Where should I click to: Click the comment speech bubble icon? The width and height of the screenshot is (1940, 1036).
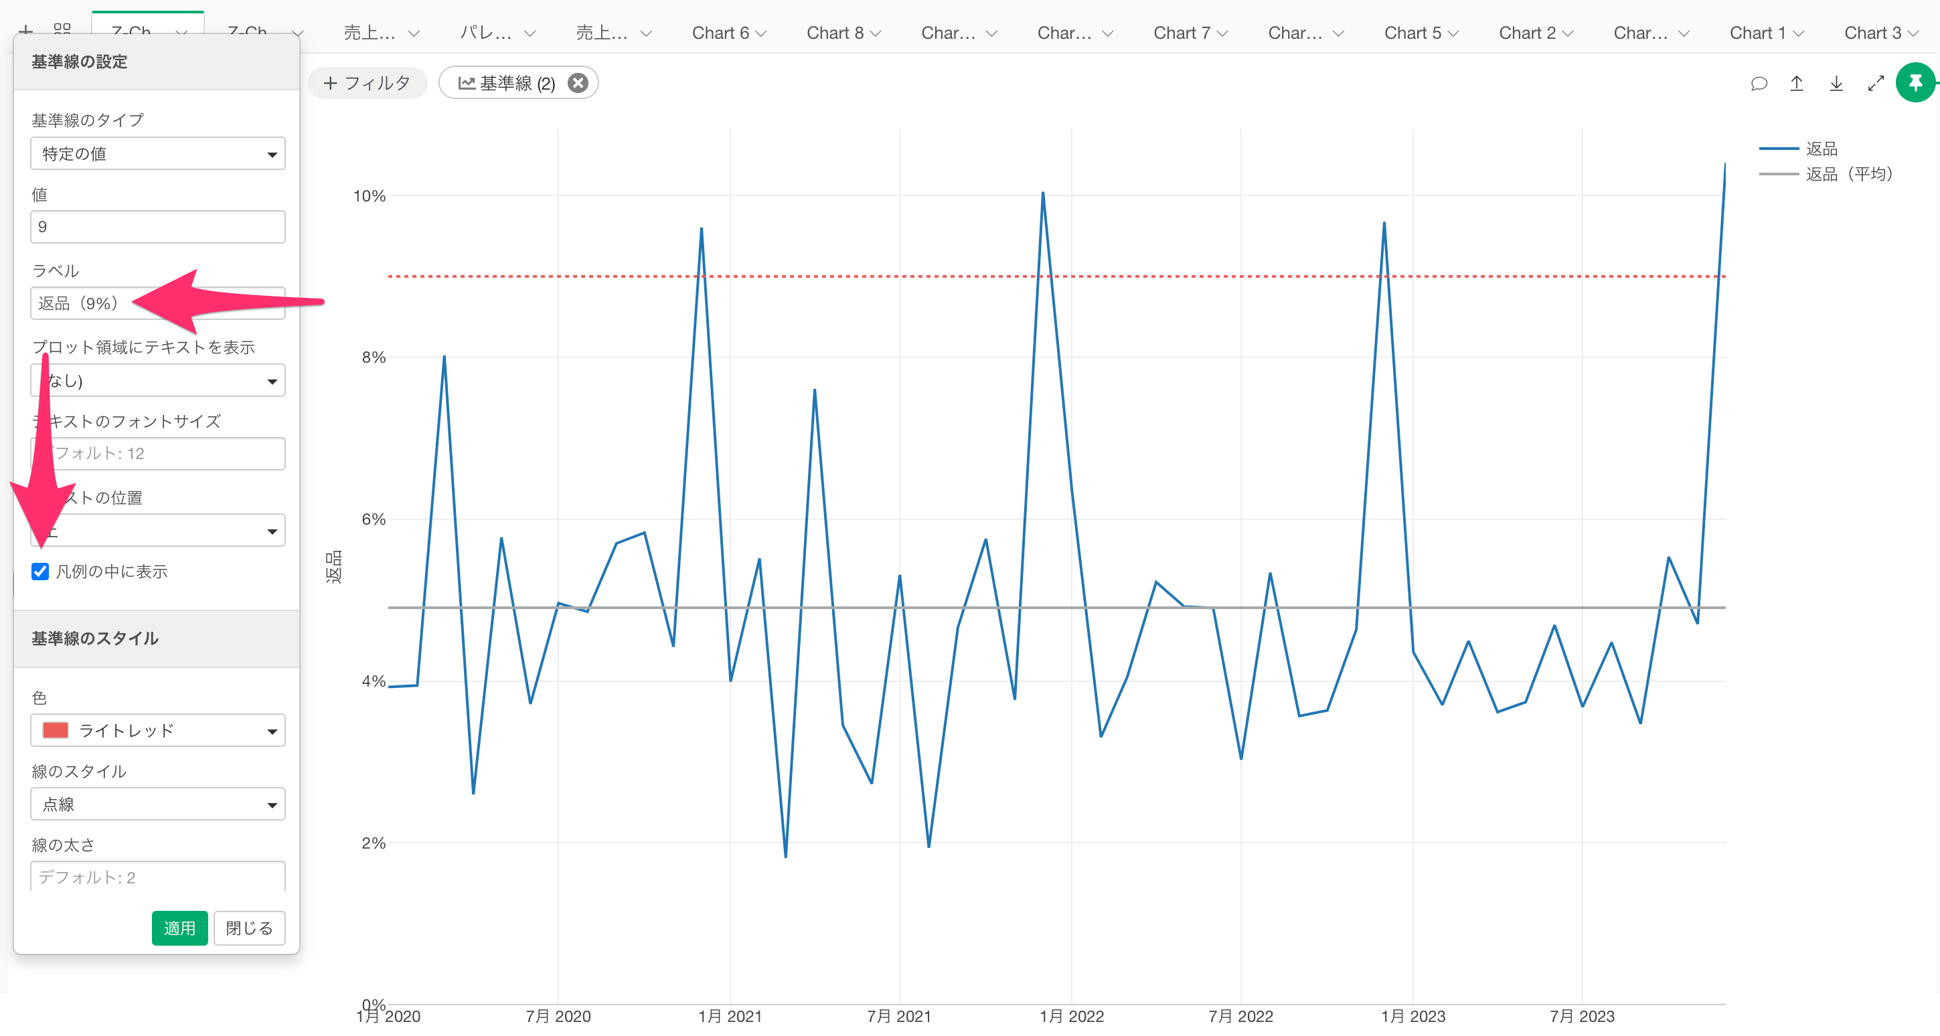coord(1759,83)
